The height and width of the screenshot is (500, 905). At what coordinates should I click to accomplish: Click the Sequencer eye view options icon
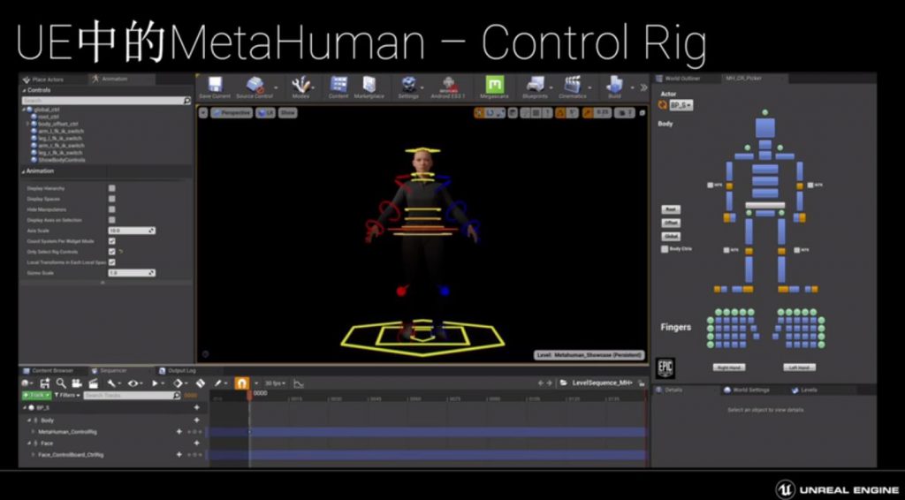pos(133,383)
